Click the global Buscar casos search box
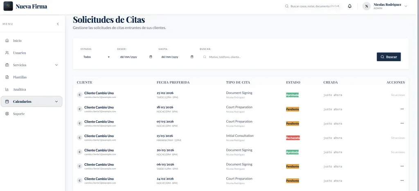The height and width of the screenshot is (191, 419). click(313, 6)
